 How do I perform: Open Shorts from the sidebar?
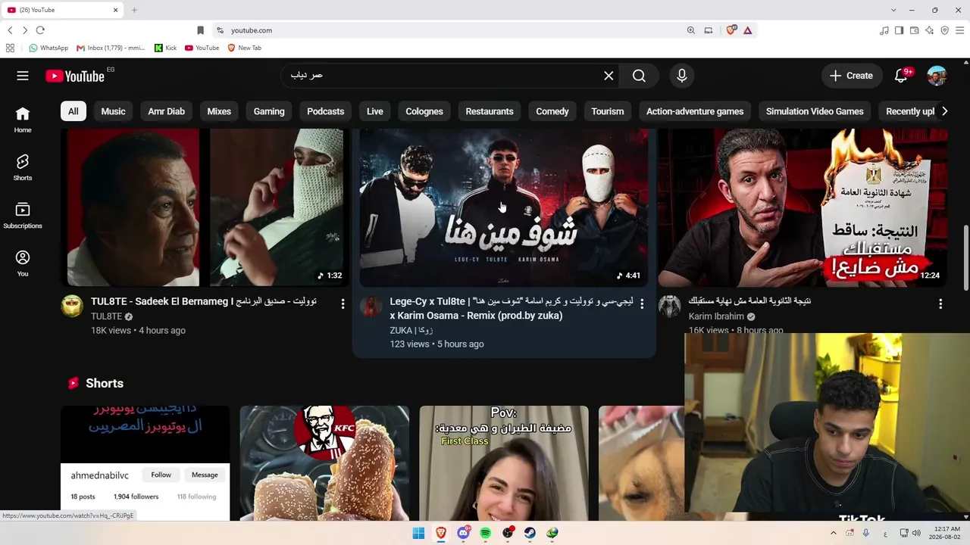[x=23, y=167]
